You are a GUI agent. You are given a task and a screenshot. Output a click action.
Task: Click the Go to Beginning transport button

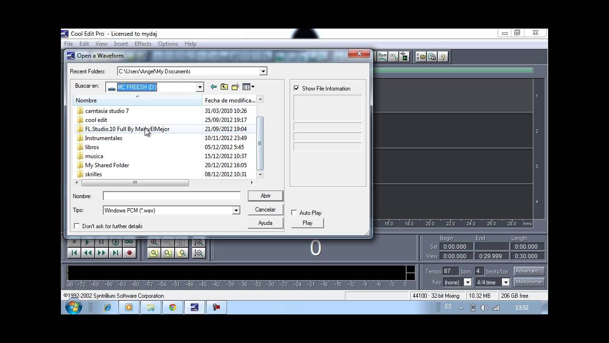[x=74, y=253]
